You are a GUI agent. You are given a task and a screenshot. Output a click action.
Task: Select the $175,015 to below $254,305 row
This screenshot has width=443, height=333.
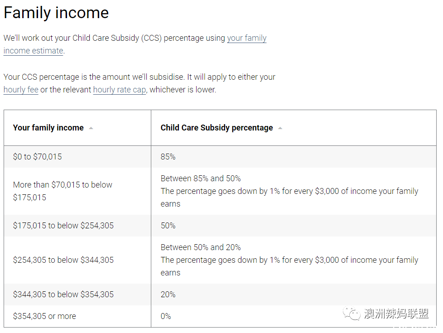[x=220, y=226]
